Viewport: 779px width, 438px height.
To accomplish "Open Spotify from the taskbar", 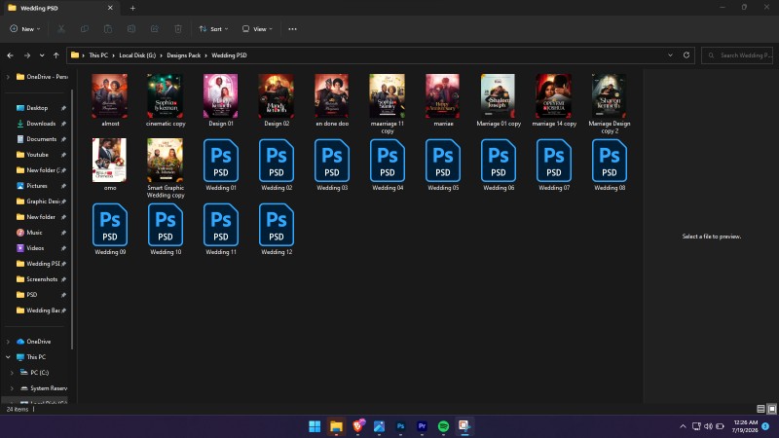I will click(x=443, y=426).
